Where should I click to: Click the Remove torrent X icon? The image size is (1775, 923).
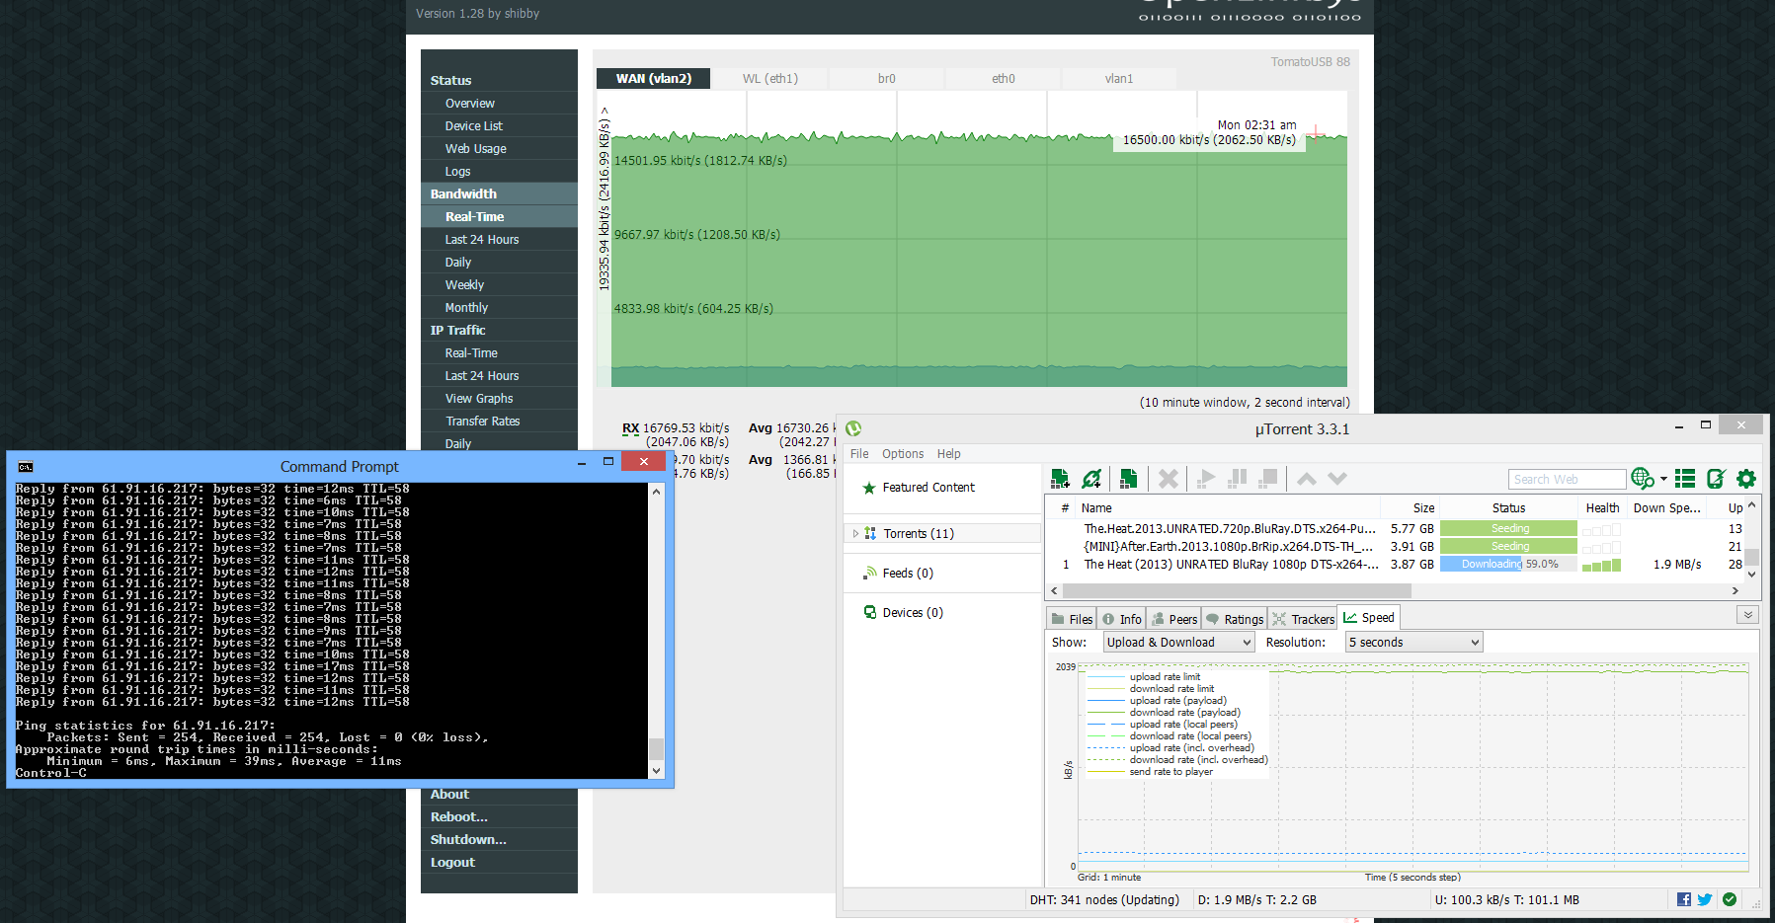pos(1168,479)
